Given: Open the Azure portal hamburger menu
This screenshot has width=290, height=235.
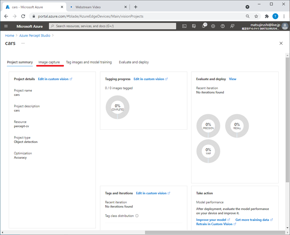Looking at the screenshot, I should 6,26.
